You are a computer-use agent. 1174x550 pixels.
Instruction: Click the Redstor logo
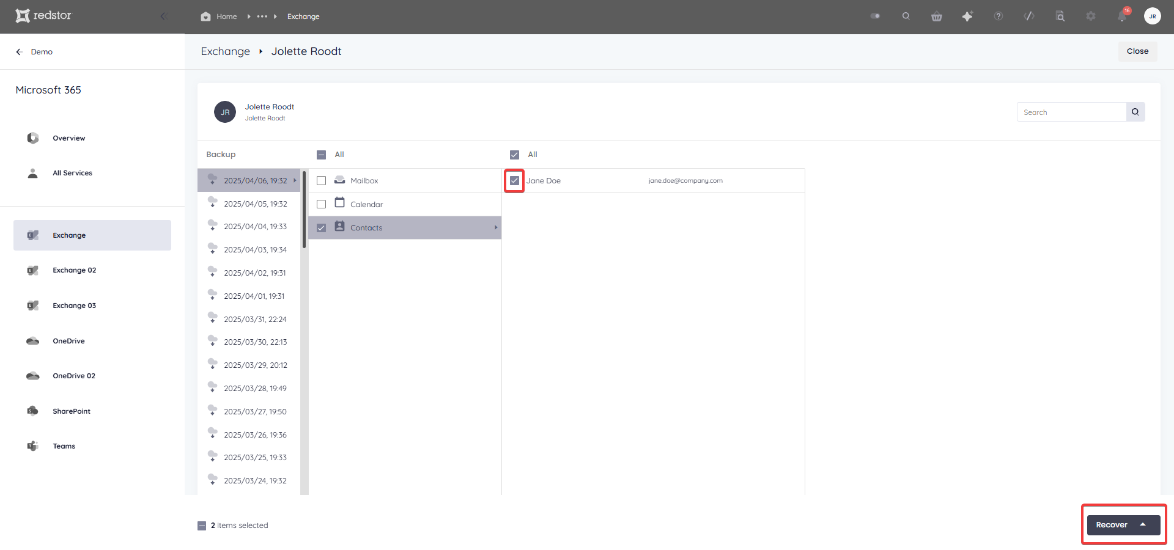[x=43, y=15]
